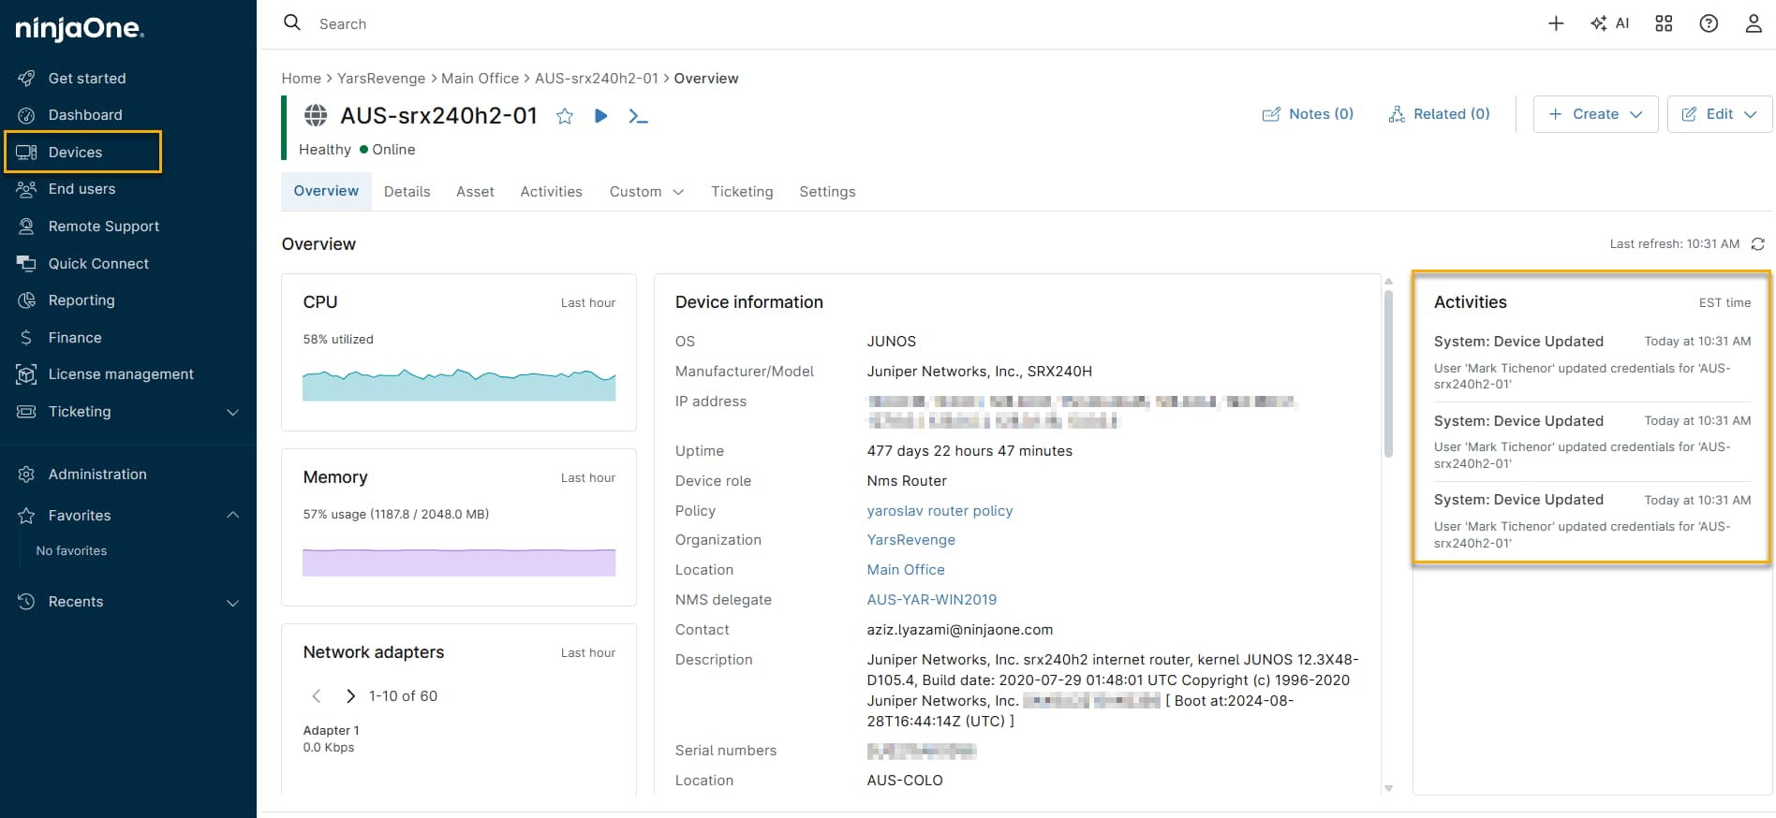Click the refresh icon next to Last refresh

(1757, 244)
